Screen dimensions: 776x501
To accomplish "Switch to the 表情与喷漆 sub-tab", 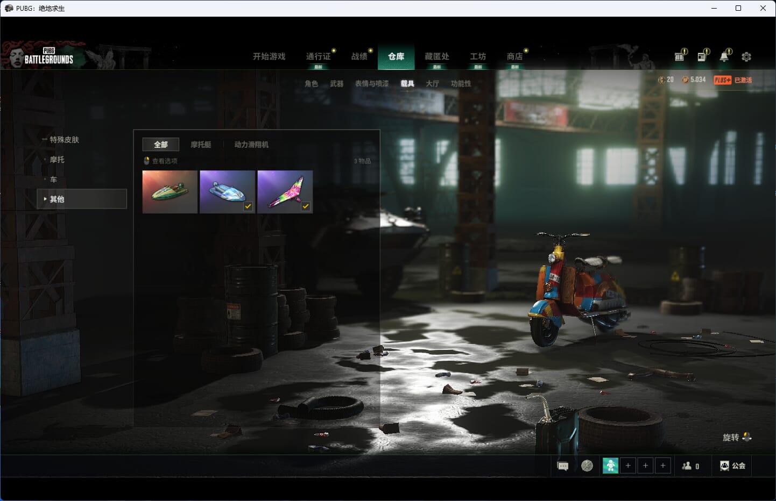I will click(372, 84).
